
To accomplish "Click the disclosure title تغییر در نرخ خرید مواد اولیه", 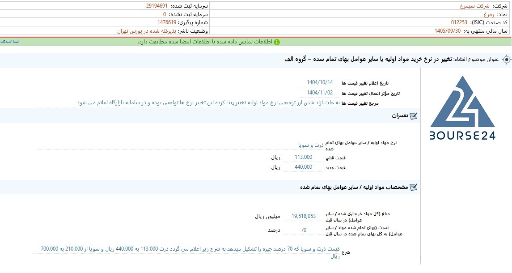I will (x=368, y=59).
